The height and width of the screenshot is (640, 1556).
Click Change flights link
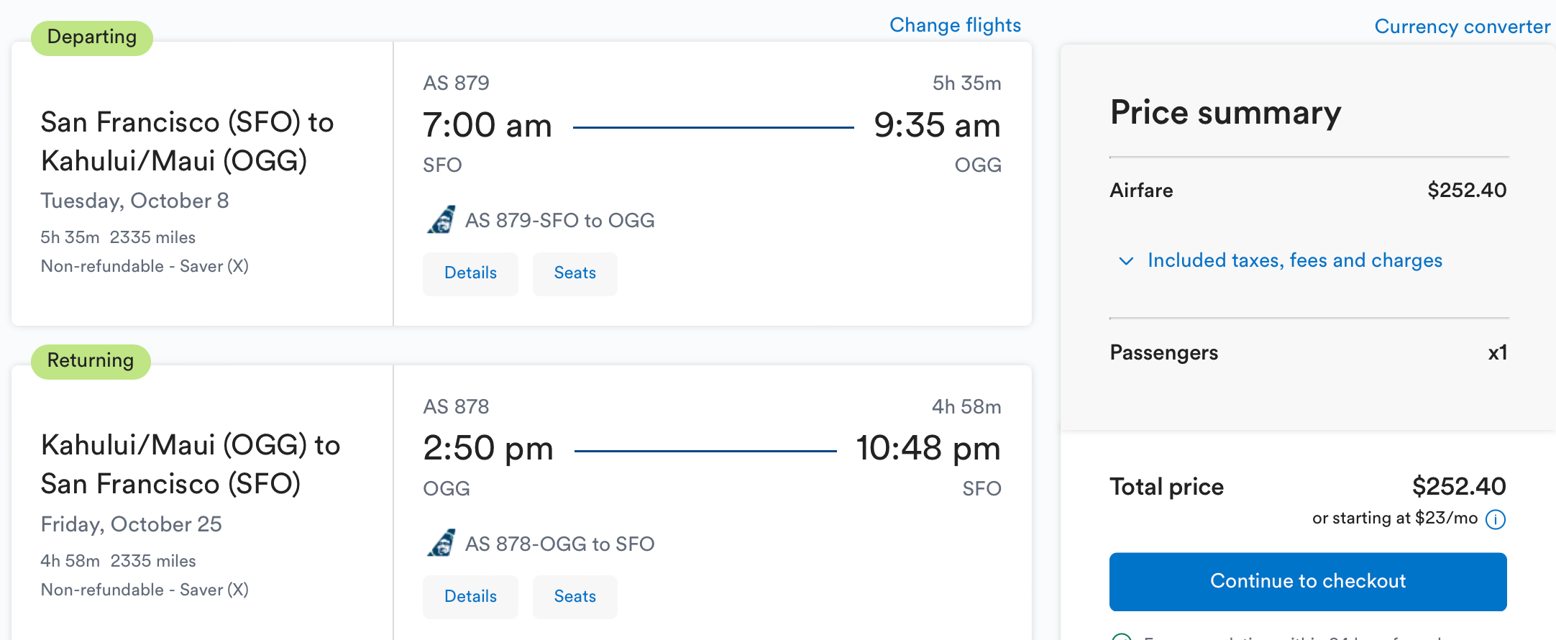coord(955,25)
